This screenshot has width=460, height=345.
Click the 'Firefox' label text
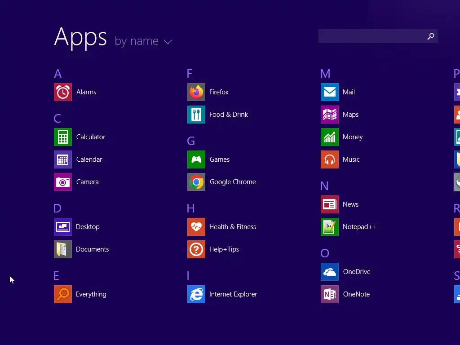tap(219, 92)
